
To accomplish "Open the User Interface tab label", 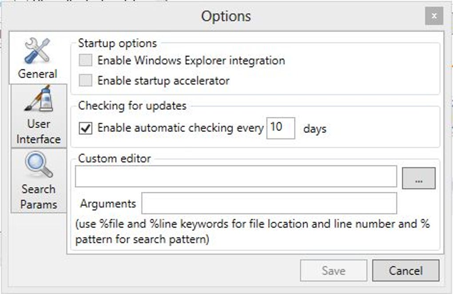I will tap(39, 131).
